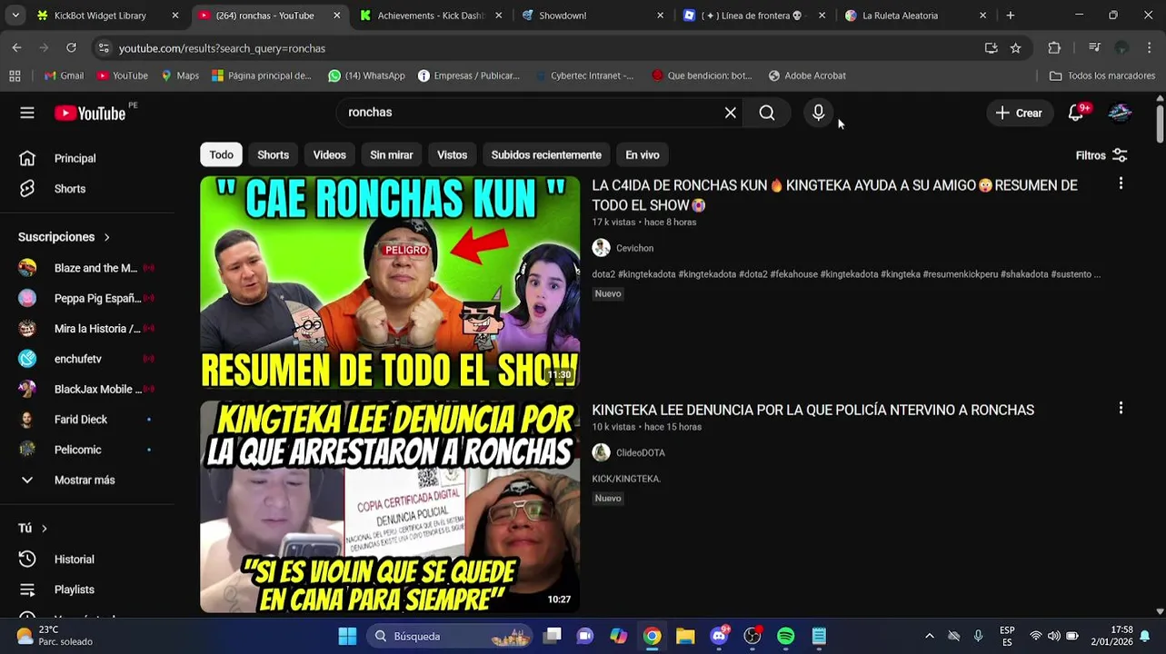This screenshot has width=1166, height=654.
Task: Open the Chrome three-dot menu
Action: coord(1150,48)
